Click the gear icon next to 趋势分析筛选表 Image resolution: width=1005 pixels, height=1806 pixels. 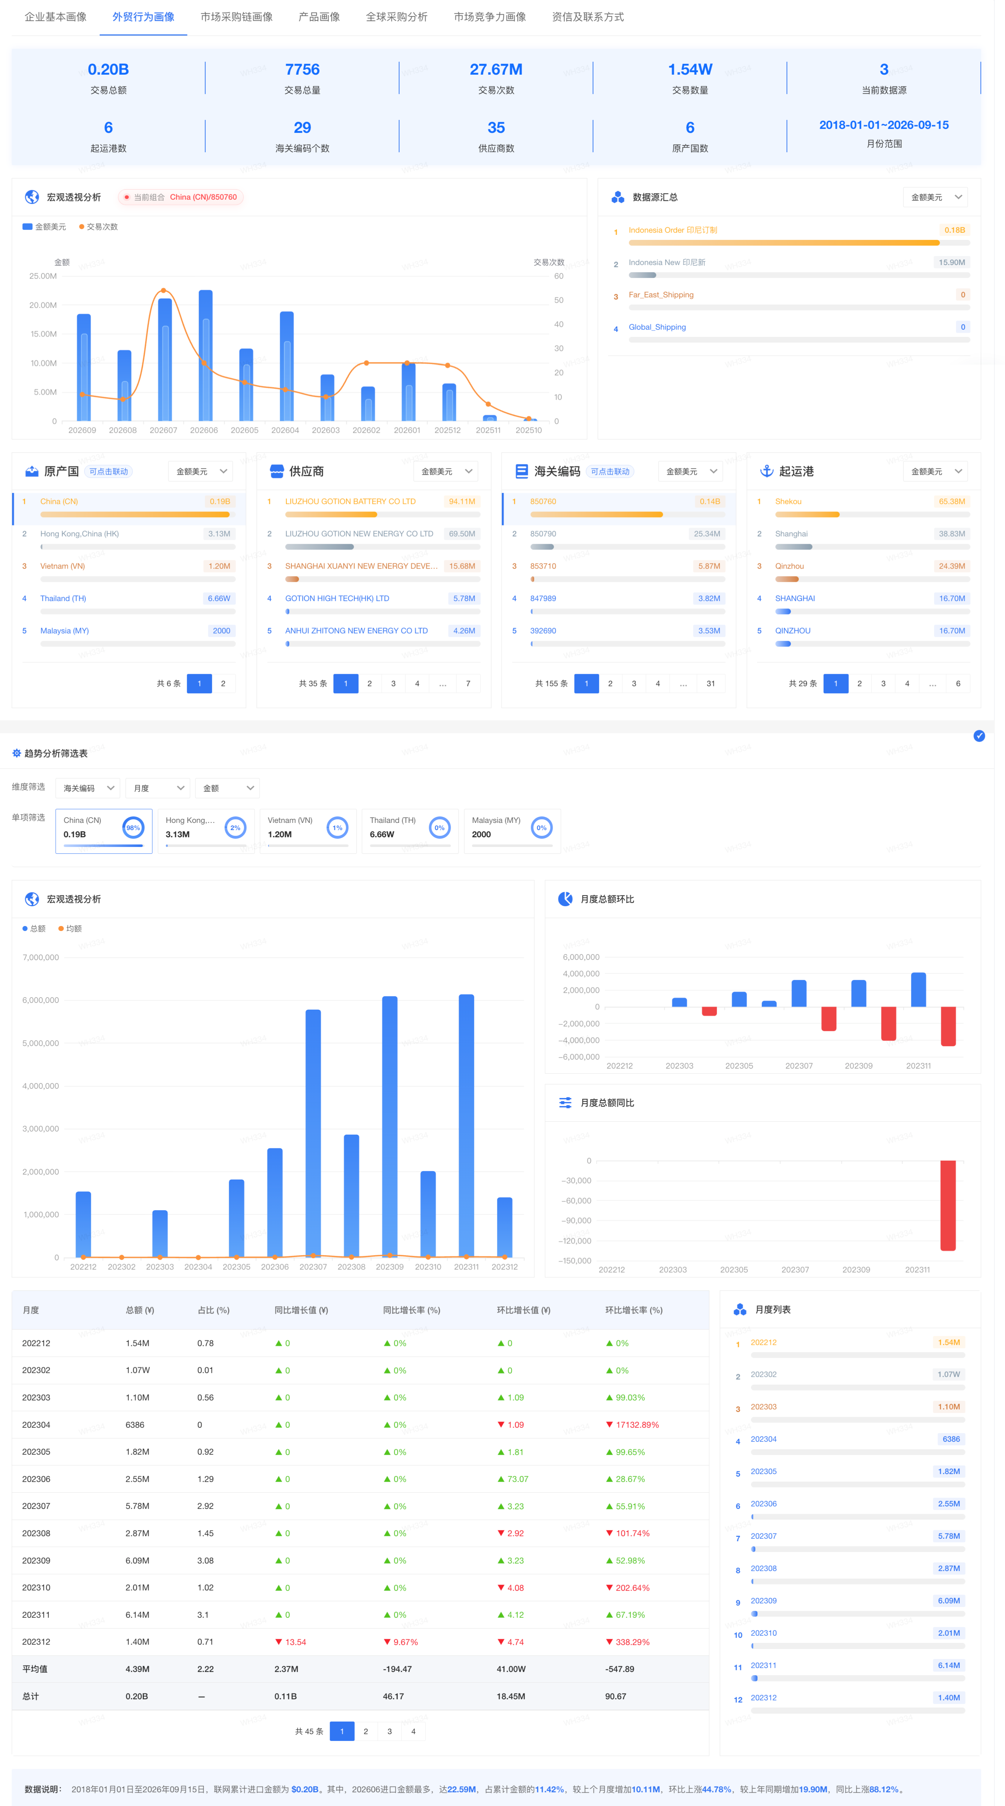[x=16, y=753]
